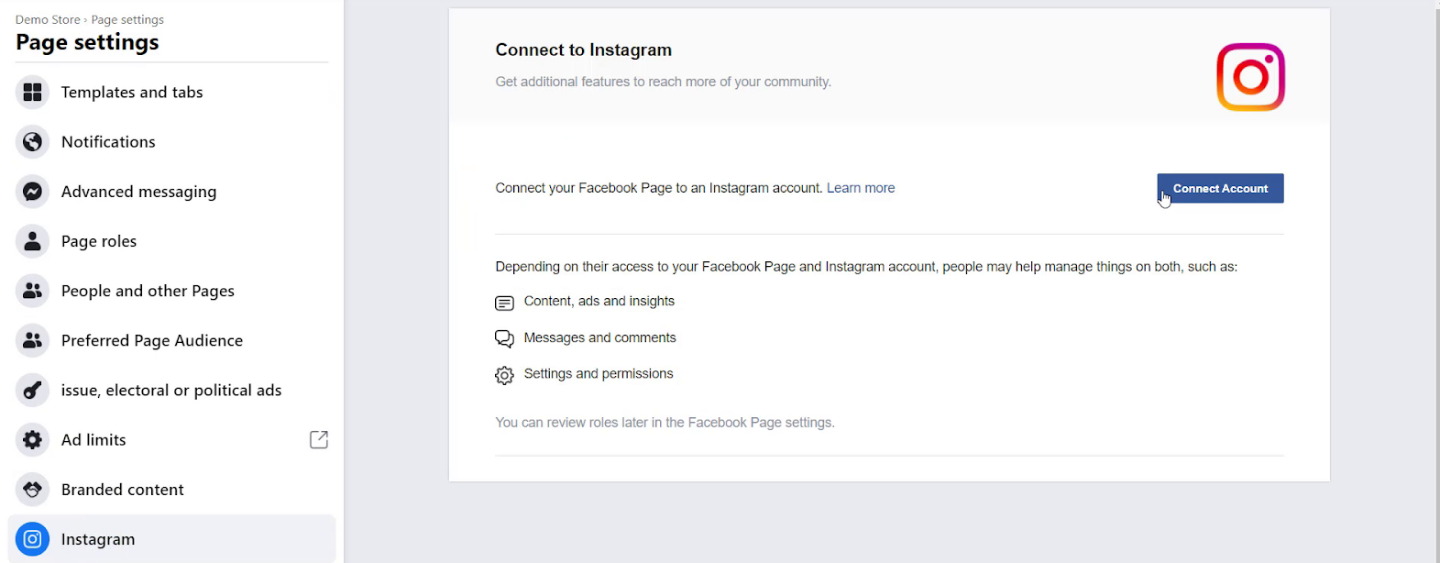This screenshot has height=563, width=1440.
Task: Click the political ads guitar-shaped icon
Action: click(32, 390)
